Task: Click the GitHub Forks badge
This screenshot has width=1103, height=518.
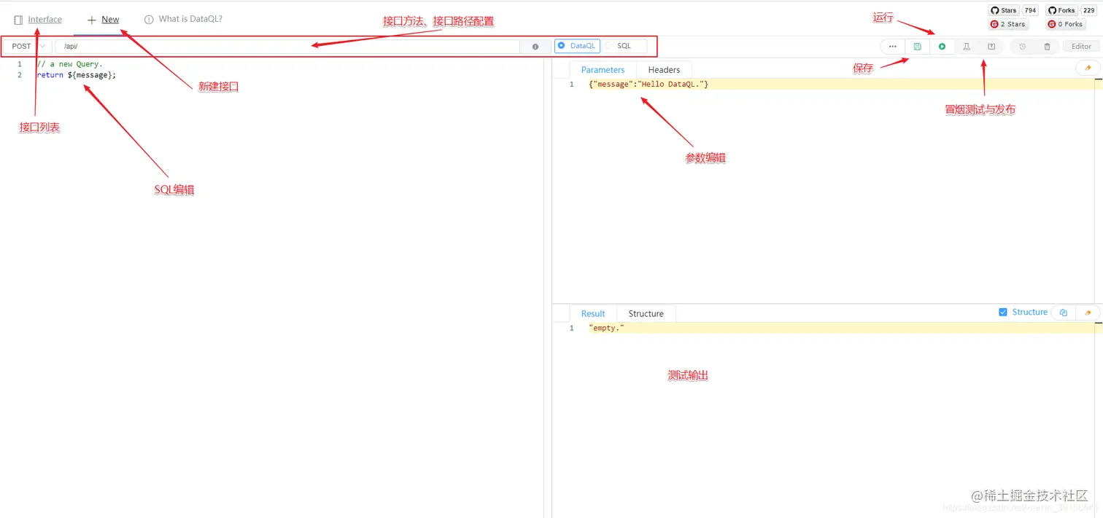Action: (1062, 10)
